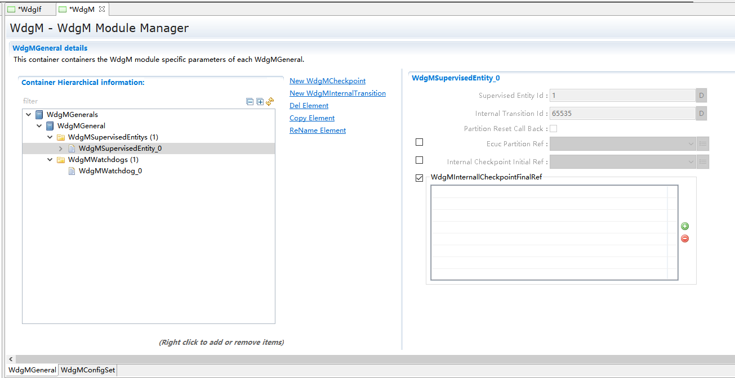Click list icon next to Ecuc Partition Ref

(x=703, y=144)
